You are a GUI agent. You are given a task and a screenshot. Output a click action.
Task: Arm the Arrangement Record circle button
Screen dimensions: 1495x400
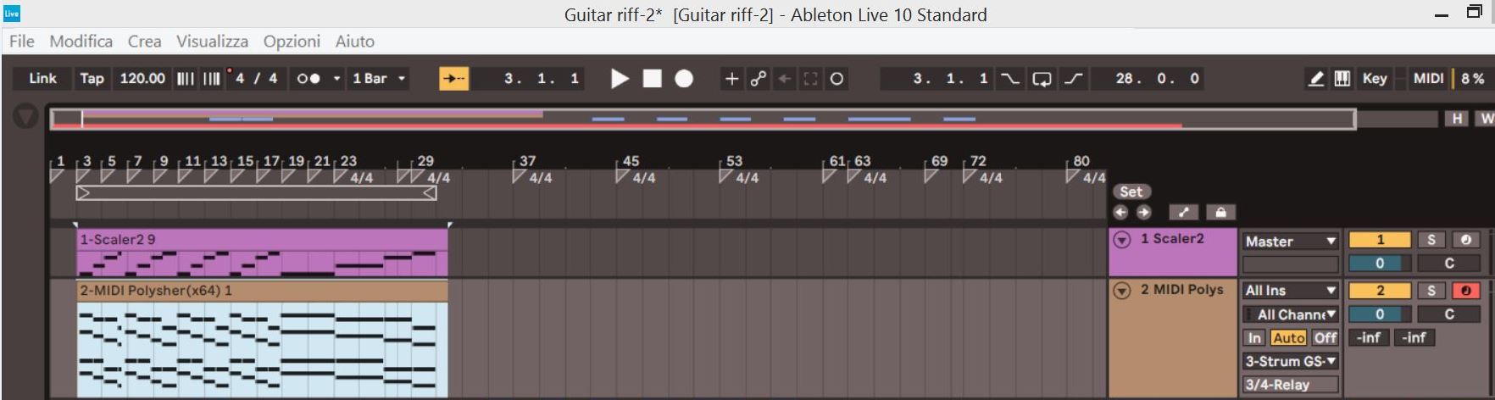point(684,79)
